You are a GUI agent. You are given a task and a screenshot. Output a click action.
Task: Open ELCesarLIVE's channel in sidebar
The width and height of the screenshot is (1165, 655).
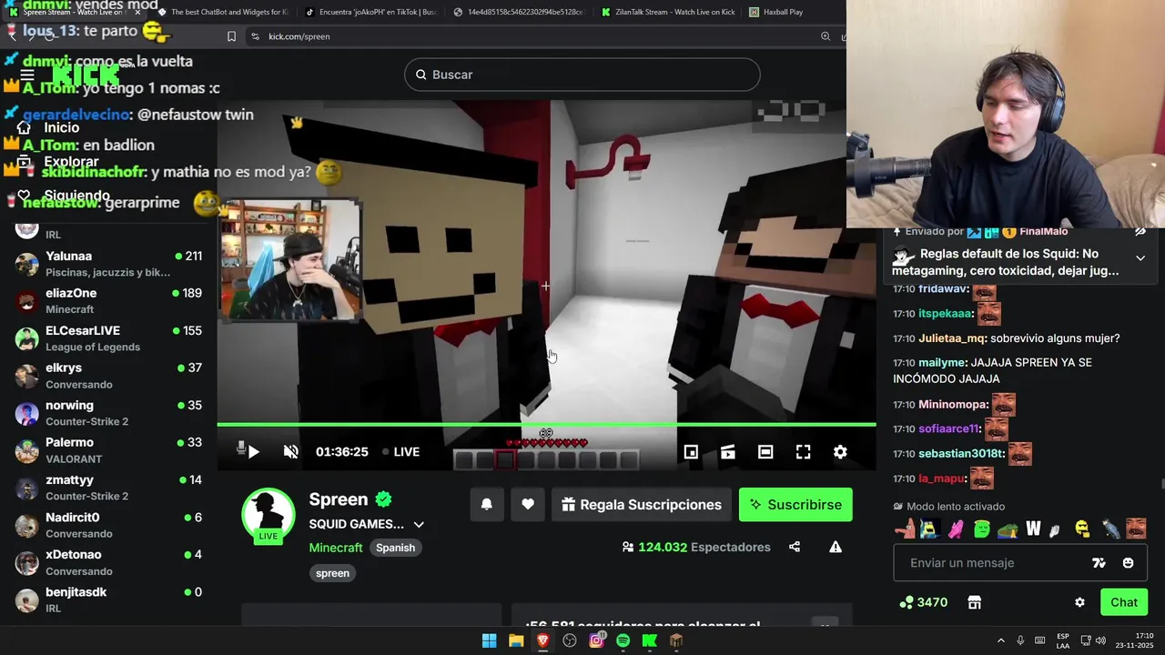coord(109,338)
